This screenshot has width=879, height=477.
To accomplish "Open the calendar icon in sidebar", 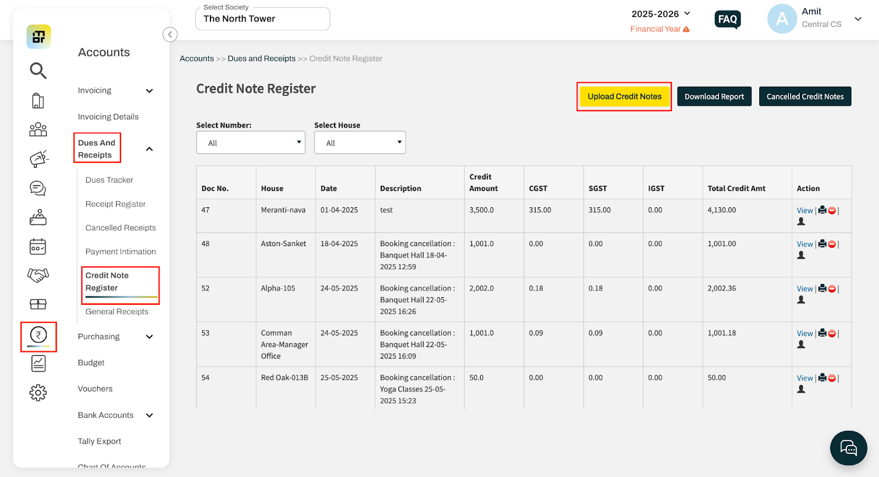I will pyautogui.click(x=38, y=247).
